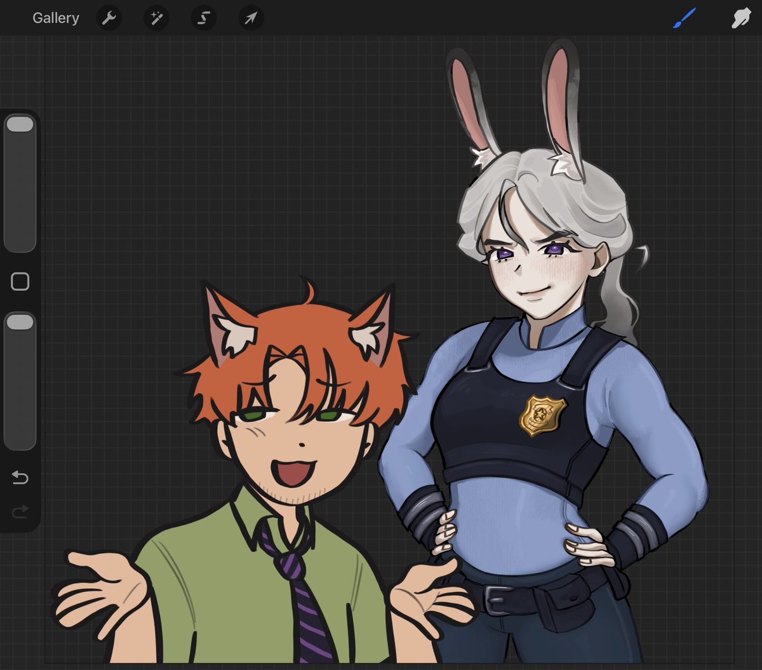
Task: Undo the last stroke
Action: 20,478
